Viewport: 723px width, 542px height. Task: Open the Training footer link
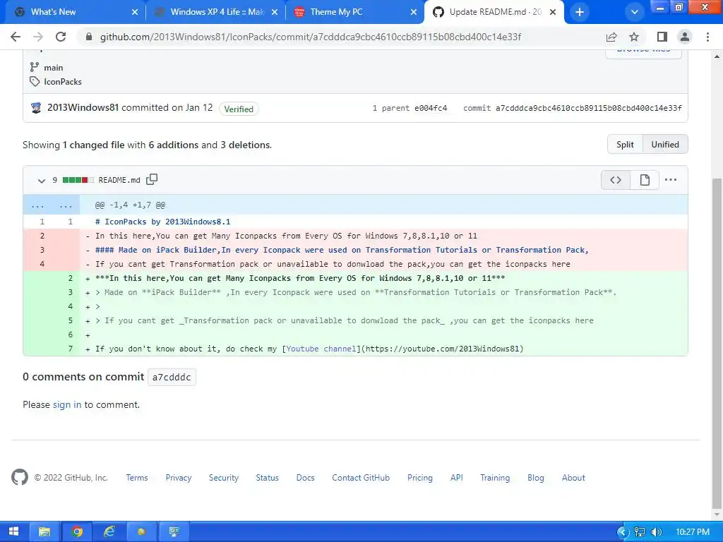pyautogui.click(x=495, y=478)
